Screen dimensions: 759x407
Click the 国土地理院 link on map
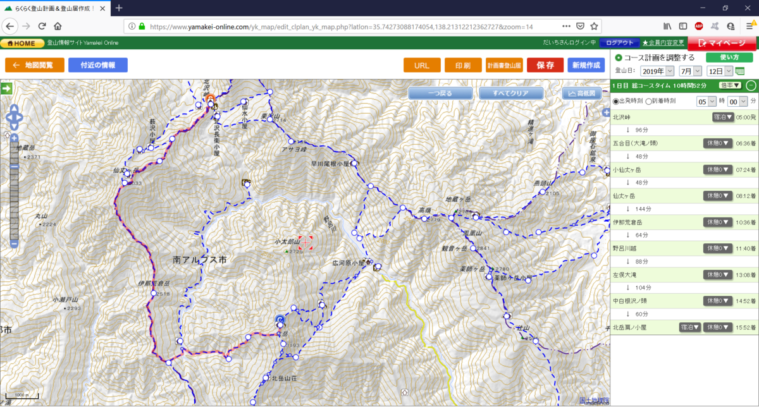click(594, 399)
